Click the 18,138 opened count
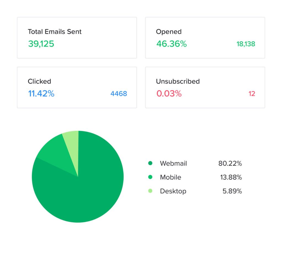282x256 pixels. [x=246, y=44]
